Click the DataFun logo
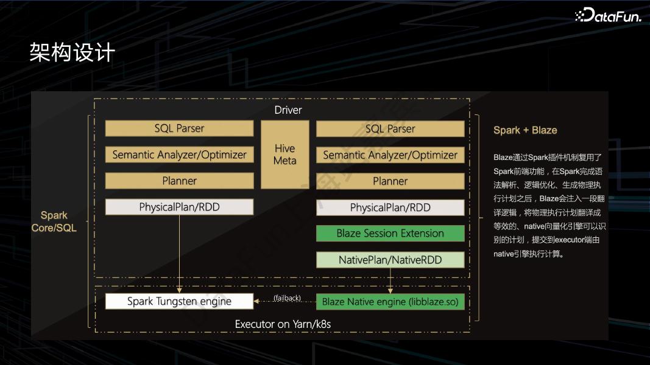Viewport: 650px width, 365px height. (607, 15)
